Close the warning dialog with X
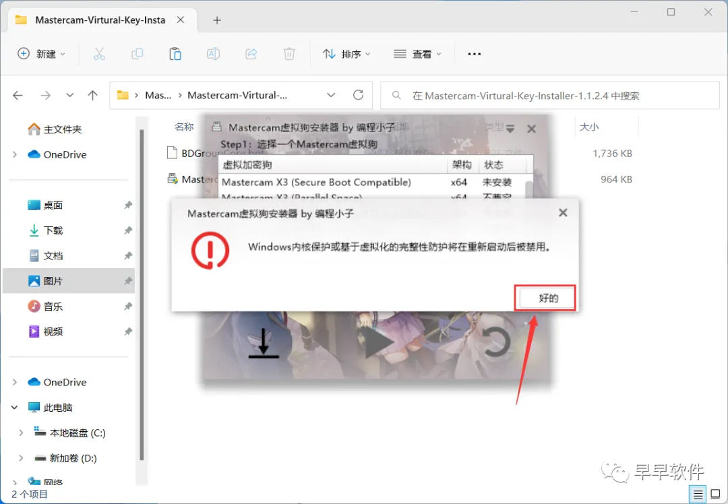The image size is (728, 504). point(563,212)
